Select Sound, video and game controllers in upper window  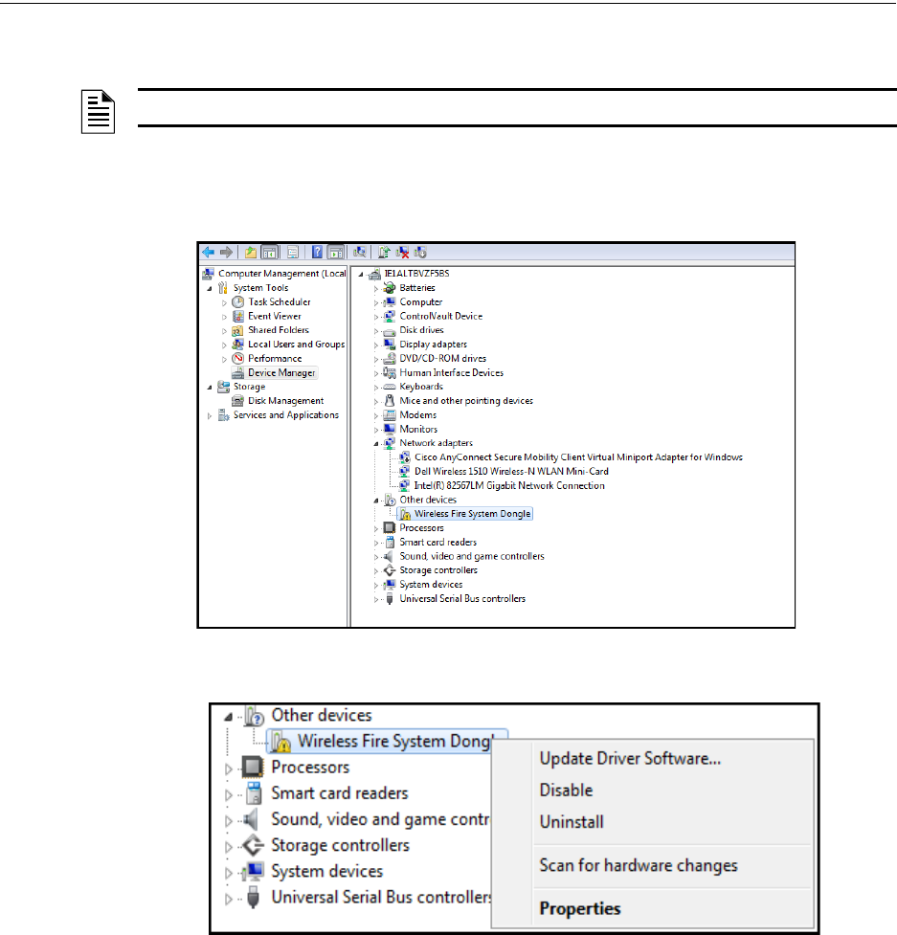coord(472,556)
